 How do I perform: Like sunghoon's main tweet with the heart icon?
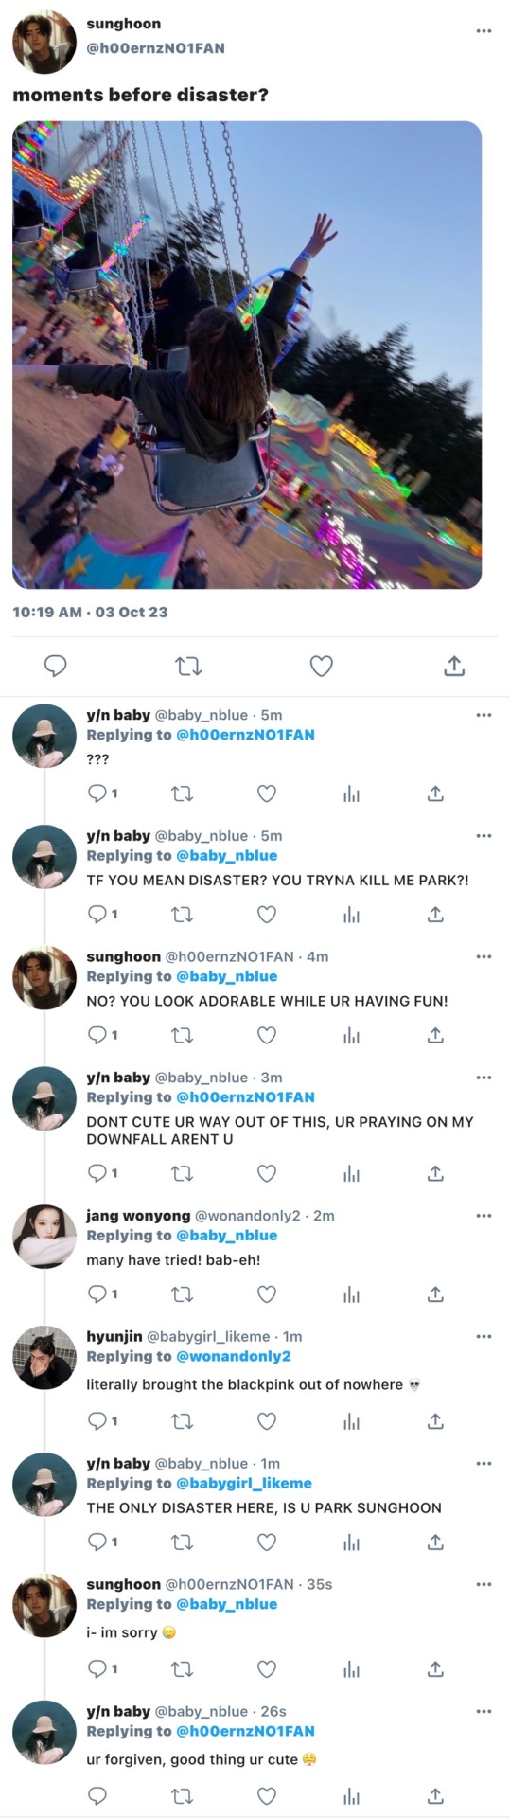click(322, 666)
